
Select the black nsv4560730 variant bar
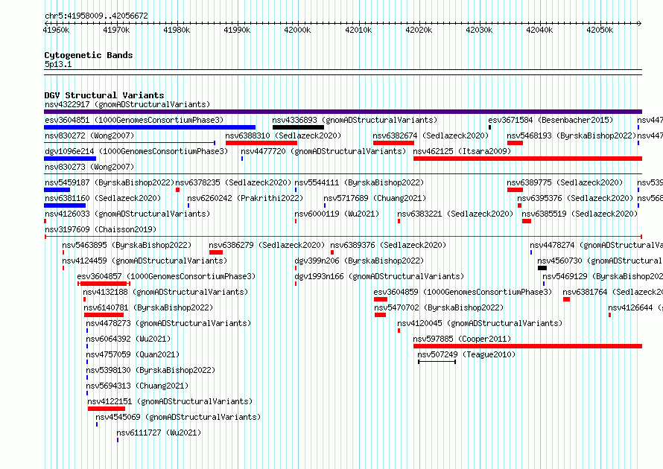pos(542,268)
